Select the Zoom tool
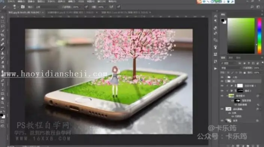Viewport: 264px width, 147px height. pos(3,103)
